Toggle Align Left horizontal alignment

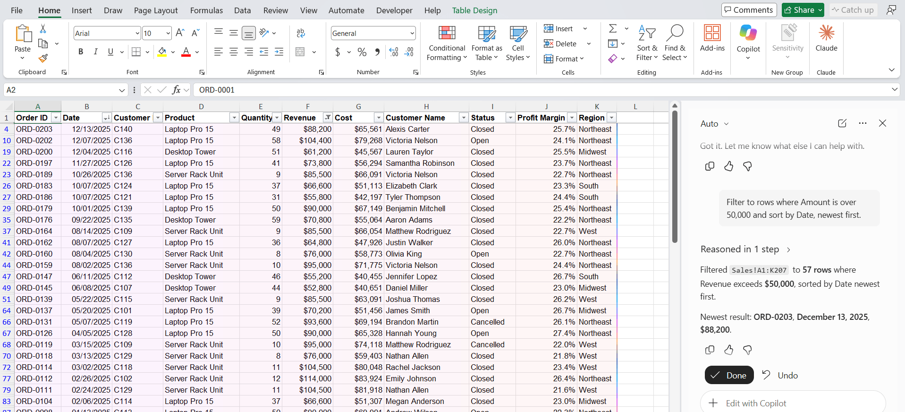218,52
